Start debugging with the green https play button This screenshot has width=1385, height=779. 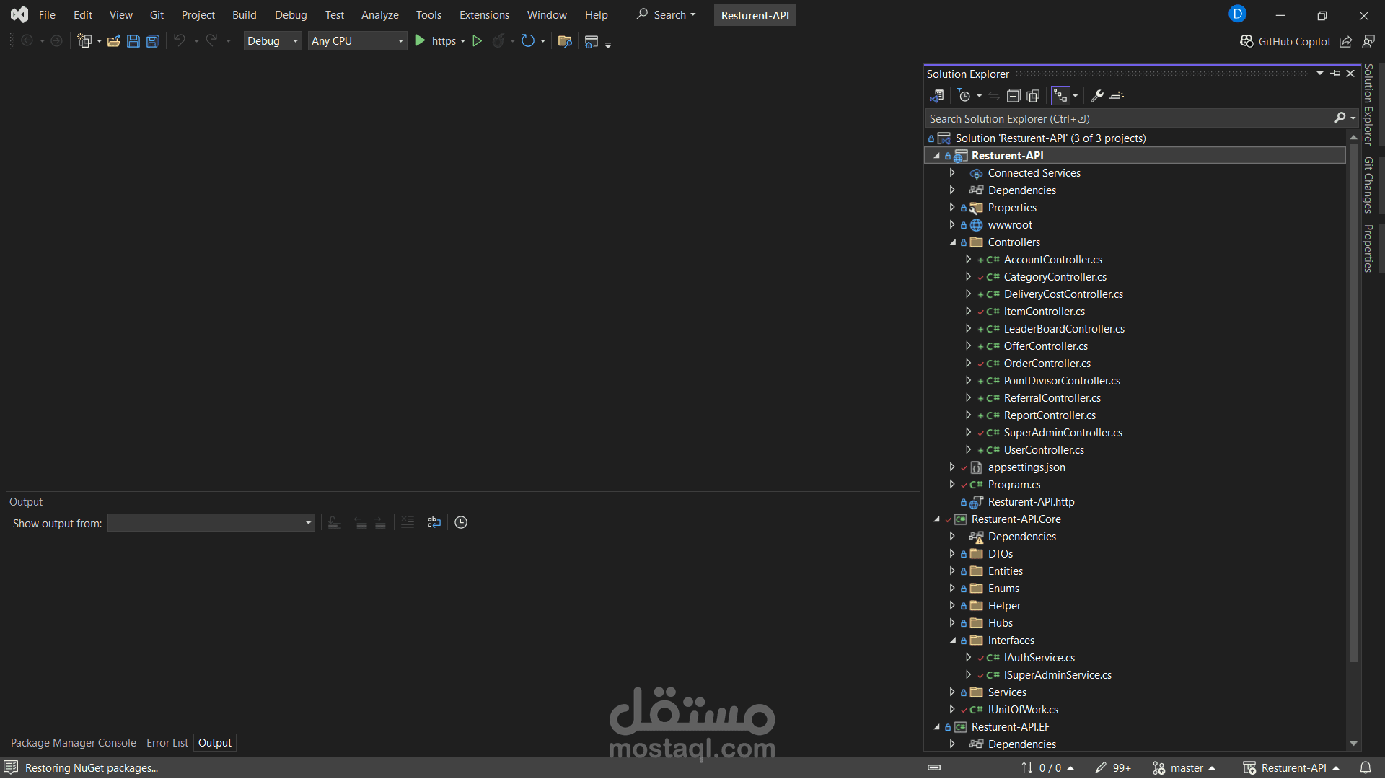[x=421, y=41]
